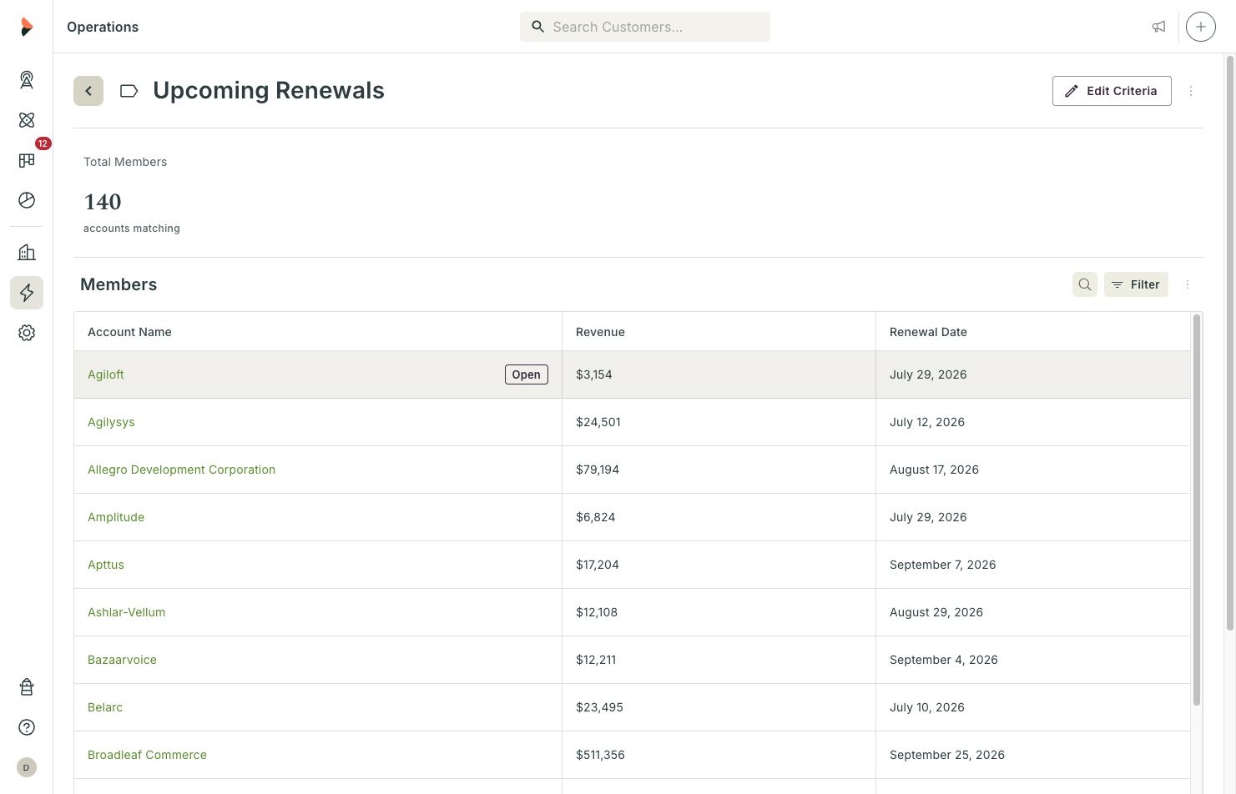Focus the Search Customers field
This screenshot has height=794, width=1236.
[x=645, y=27]
